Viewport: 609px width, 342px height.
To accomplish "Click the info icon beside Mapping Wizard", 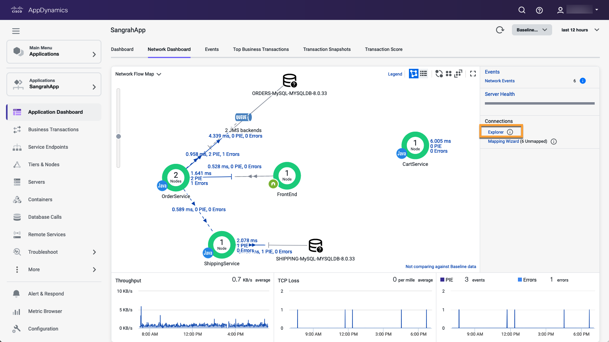I will click(554, 142).
